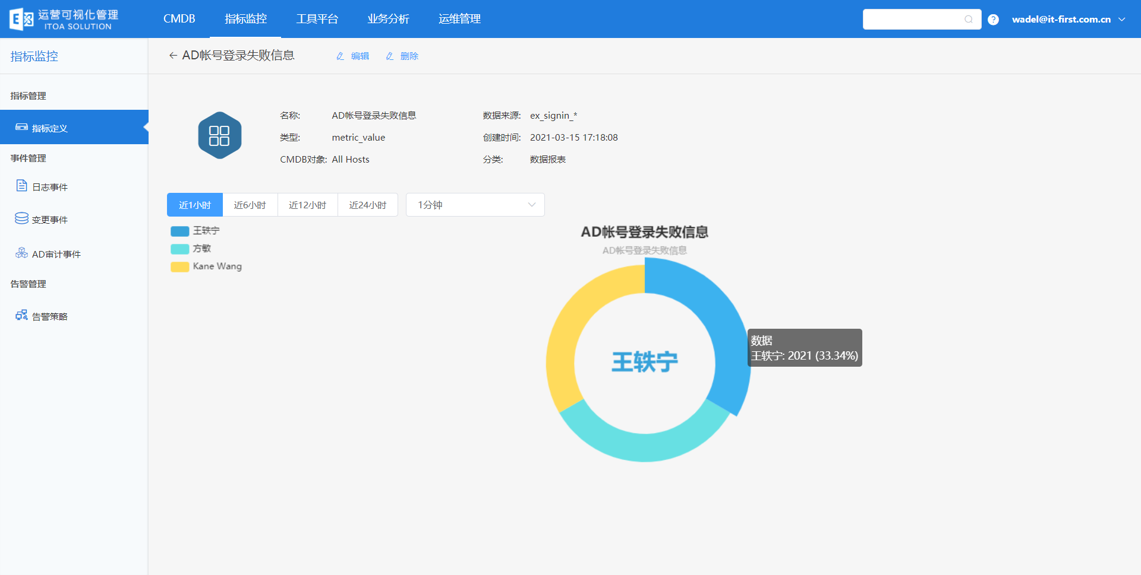Open the 业务分析 menu
1141x575 pixels.
(389, 19)
